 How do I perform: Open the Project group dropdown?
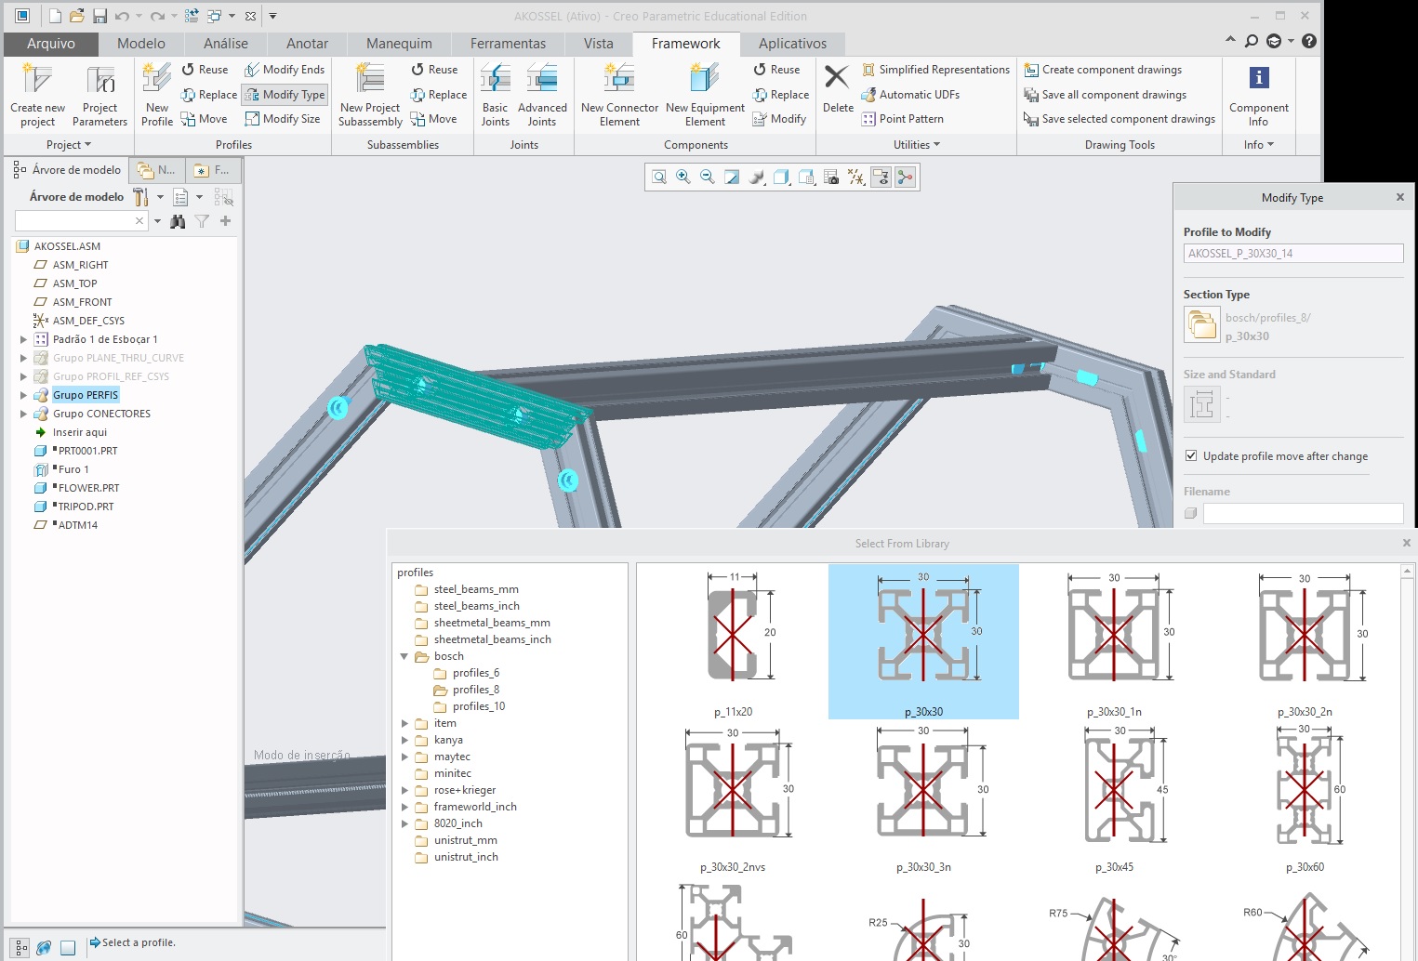[x=69, y=145]
